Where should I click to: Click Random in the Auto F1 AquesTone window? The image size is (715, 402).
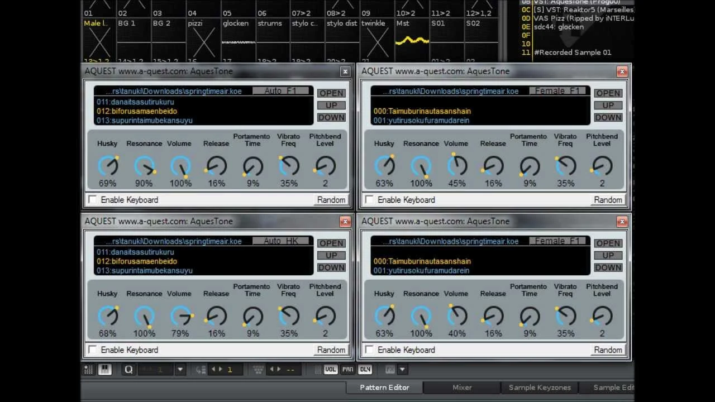pyautogui.click(x=331, y=200)
